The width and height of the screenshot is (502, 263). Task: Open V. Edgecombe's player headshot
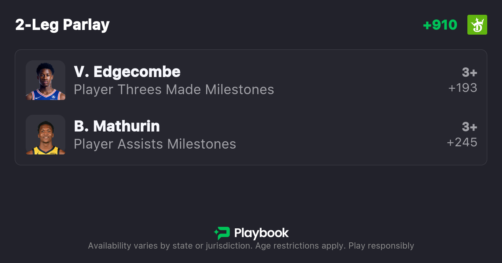[x=45, y=80]
